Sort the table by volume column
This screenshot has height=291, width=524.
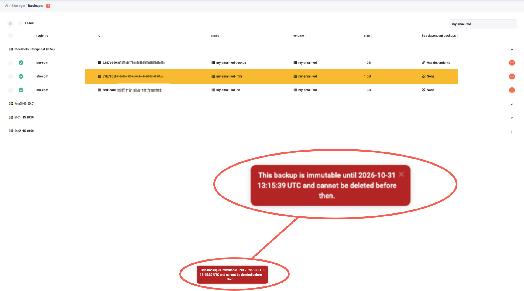pyautogui.click(x=300, y=36)
